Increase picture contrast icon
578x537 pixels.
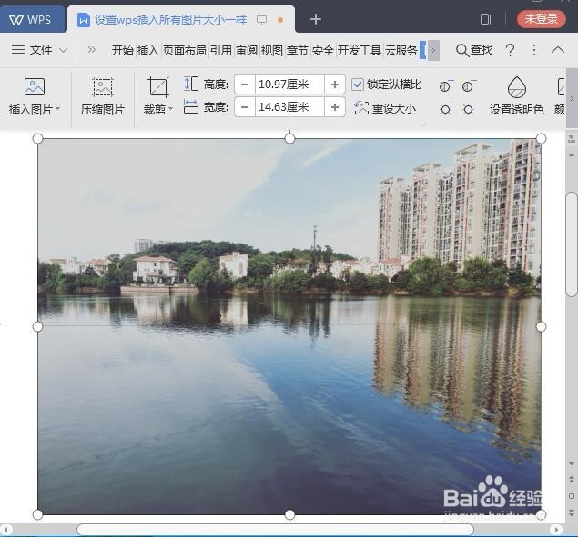[x=446, y=85]
